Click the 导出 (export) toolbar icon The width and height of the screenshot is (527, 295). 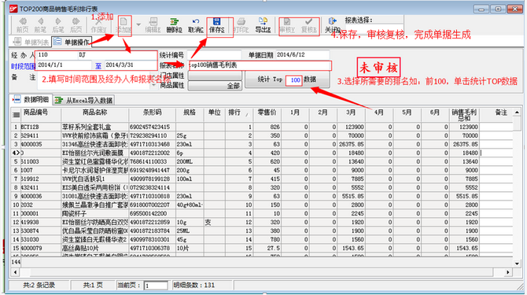(263, 25)
